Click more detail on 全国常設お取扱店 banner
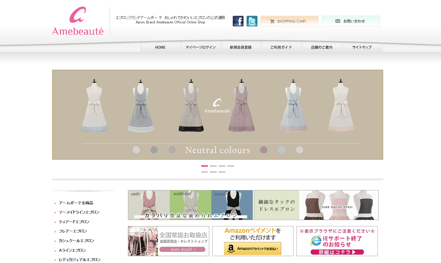The height and width of the screenshot is (263, 441). (182, 249)
